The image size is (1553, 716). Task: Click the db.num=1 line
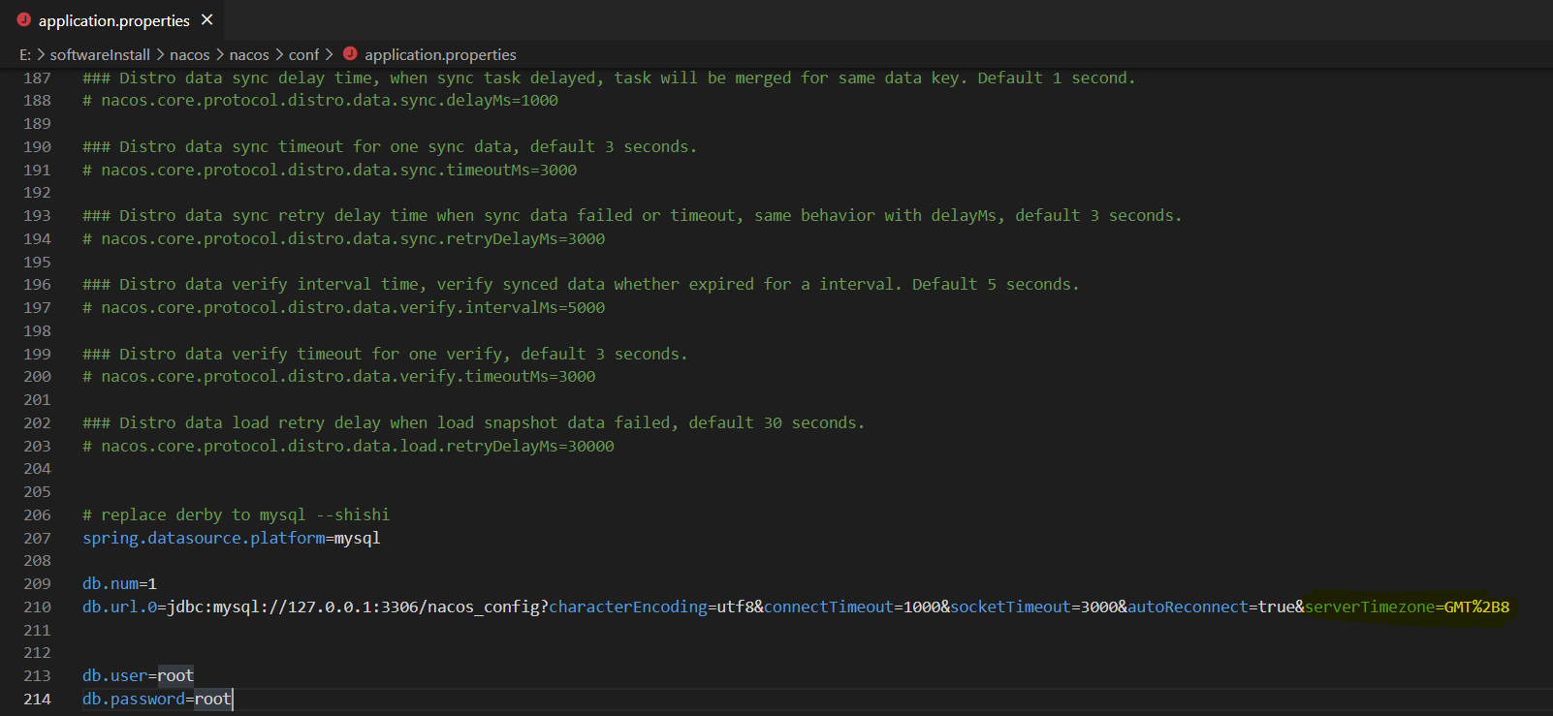[x=119, y=584]
